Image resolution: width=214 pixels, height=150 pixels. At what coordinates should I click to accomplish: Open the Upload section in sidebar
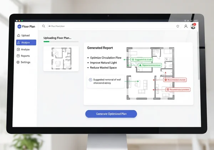(23, 35)
